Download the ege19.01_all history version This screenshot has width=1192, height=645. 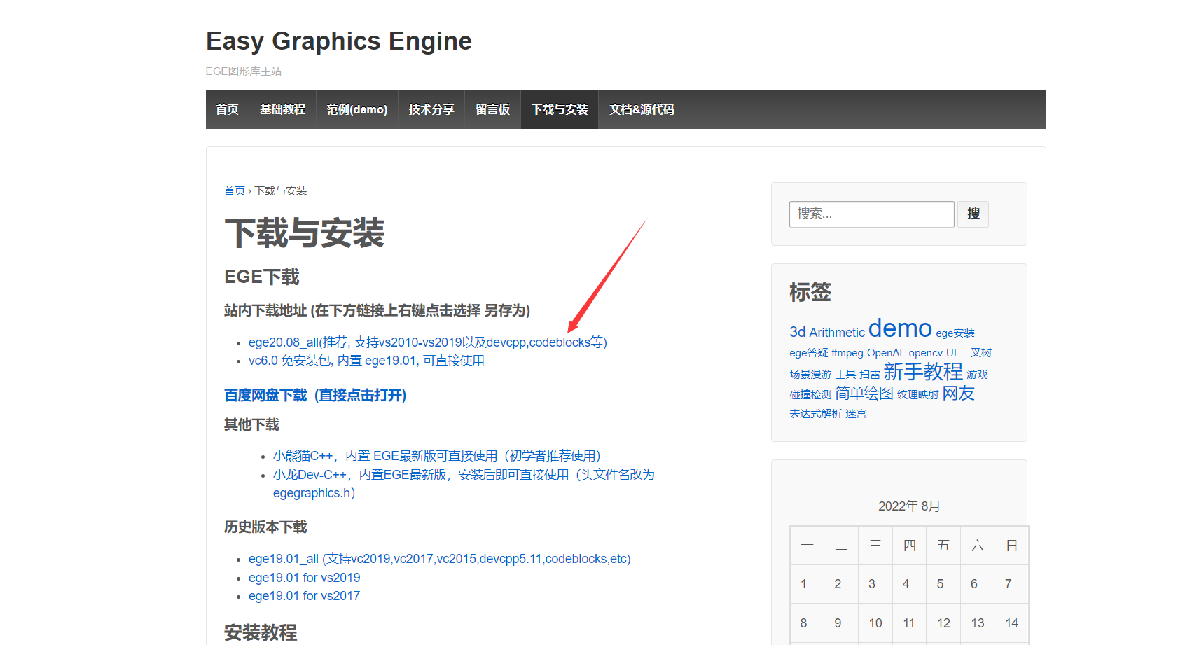[x=439, y=559]
